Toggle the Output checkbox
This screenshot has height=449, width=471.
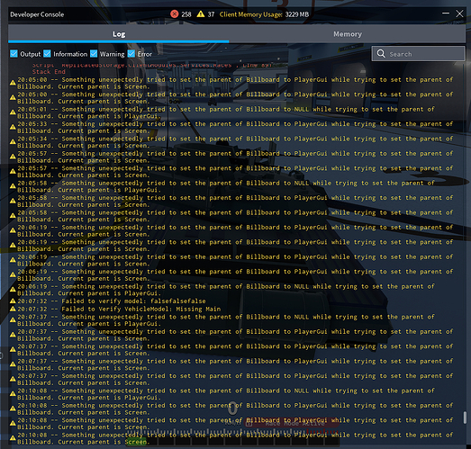(x=14, y=54)
